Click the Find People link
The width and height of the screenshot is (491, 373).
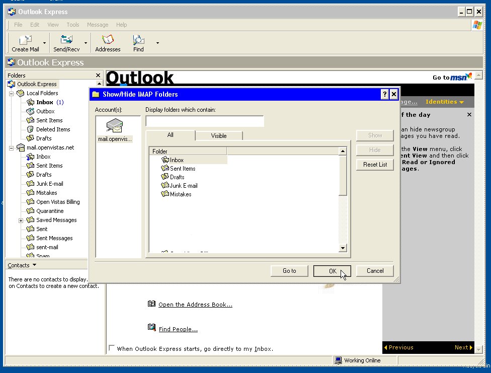(178, 329)
